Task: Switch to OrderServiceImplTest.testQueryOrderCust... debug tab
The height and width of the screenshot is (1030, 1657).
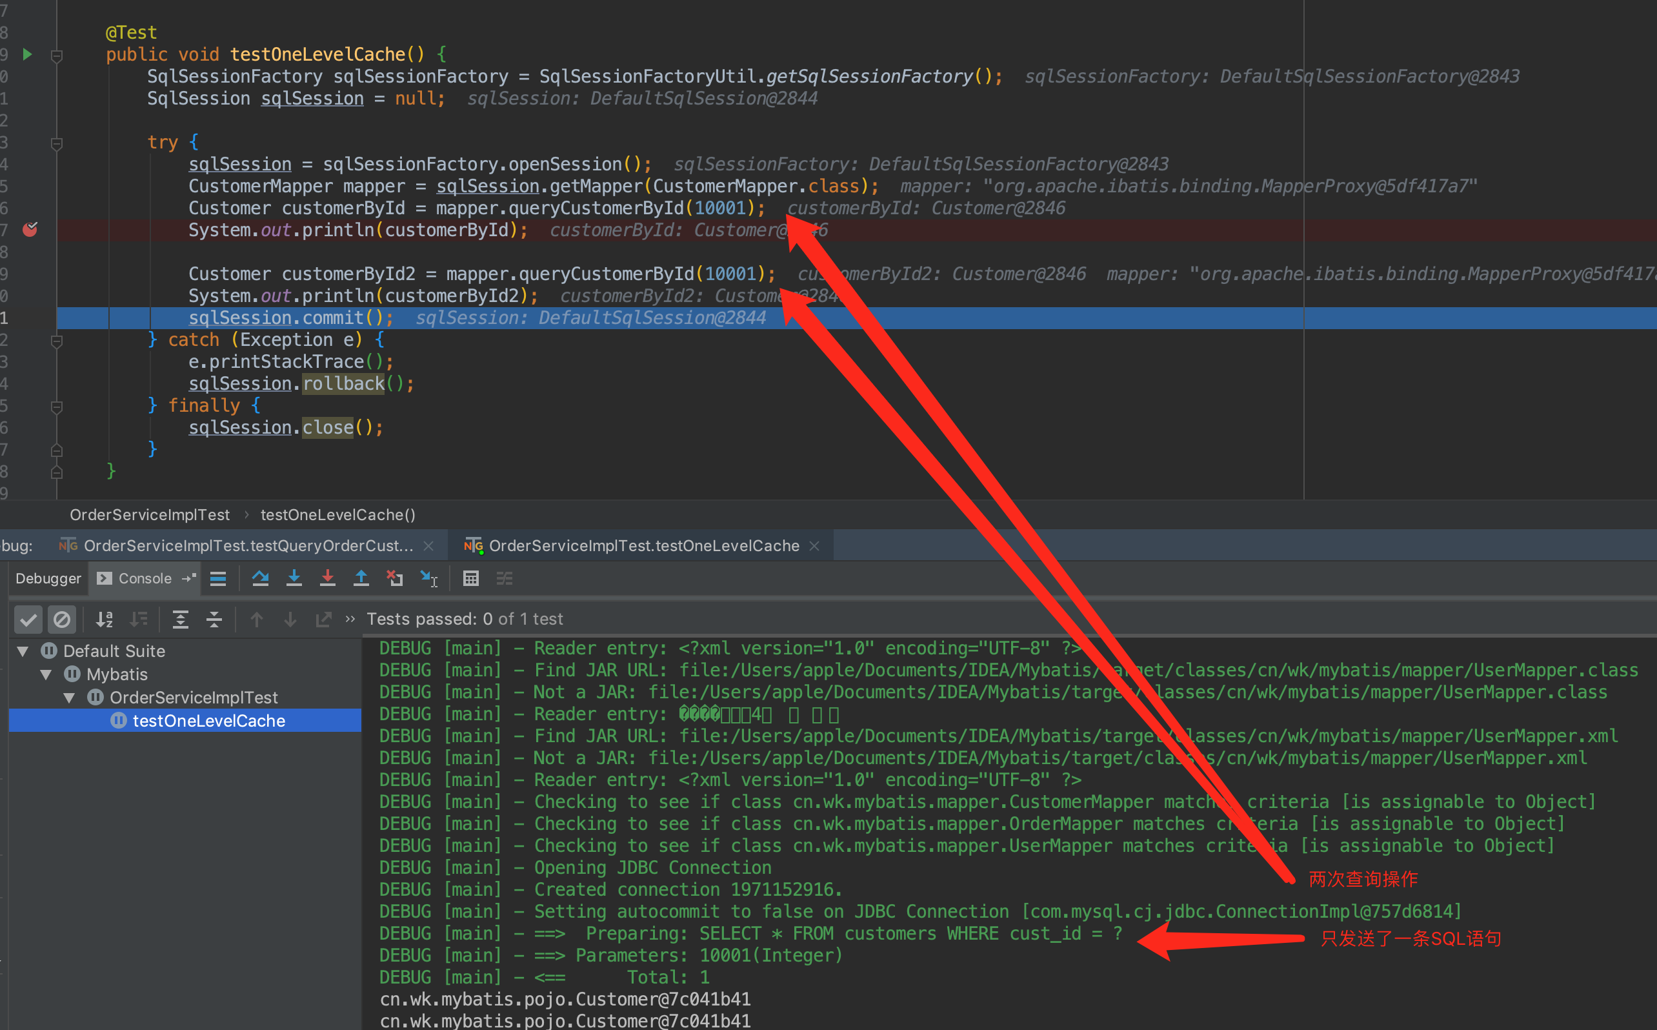Action: 248,546
